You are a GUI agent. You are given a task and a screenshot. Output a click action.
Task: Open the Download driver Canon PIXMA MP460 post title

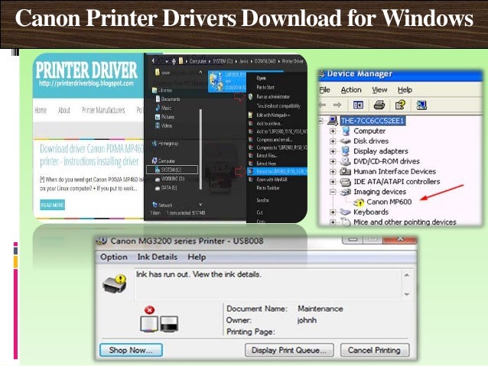click(x=91, y=155)
